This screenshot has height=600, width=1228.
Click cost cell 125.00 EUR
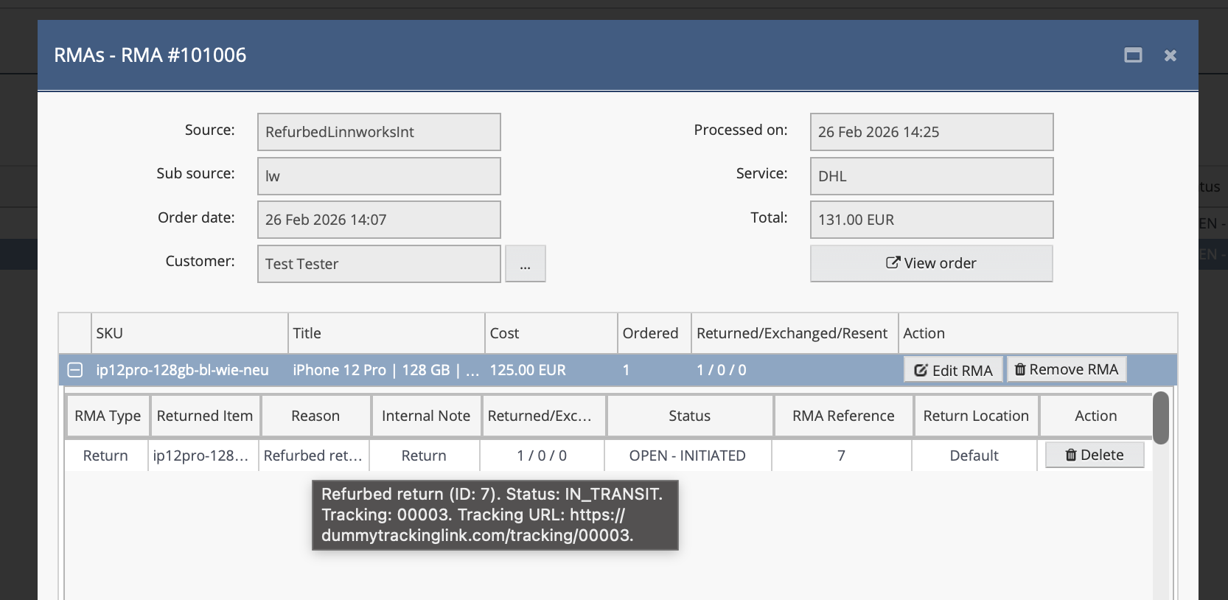[551, 370]
